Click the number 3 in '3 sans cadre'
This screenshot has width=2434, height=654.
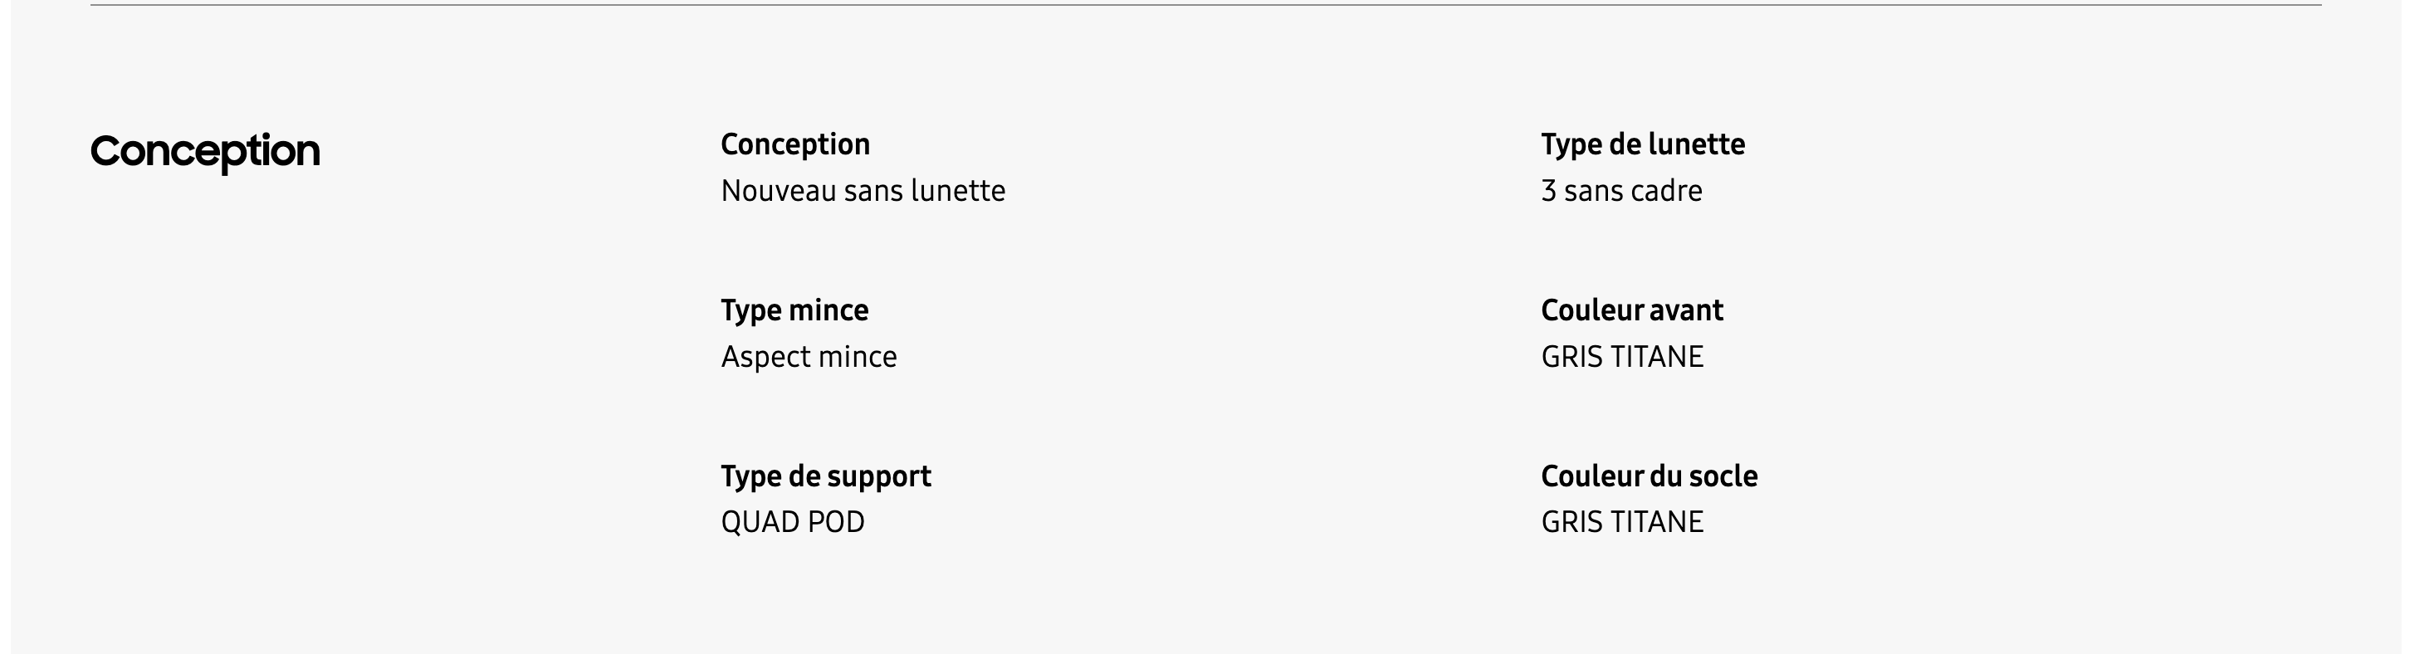(x=1547, y=191)
